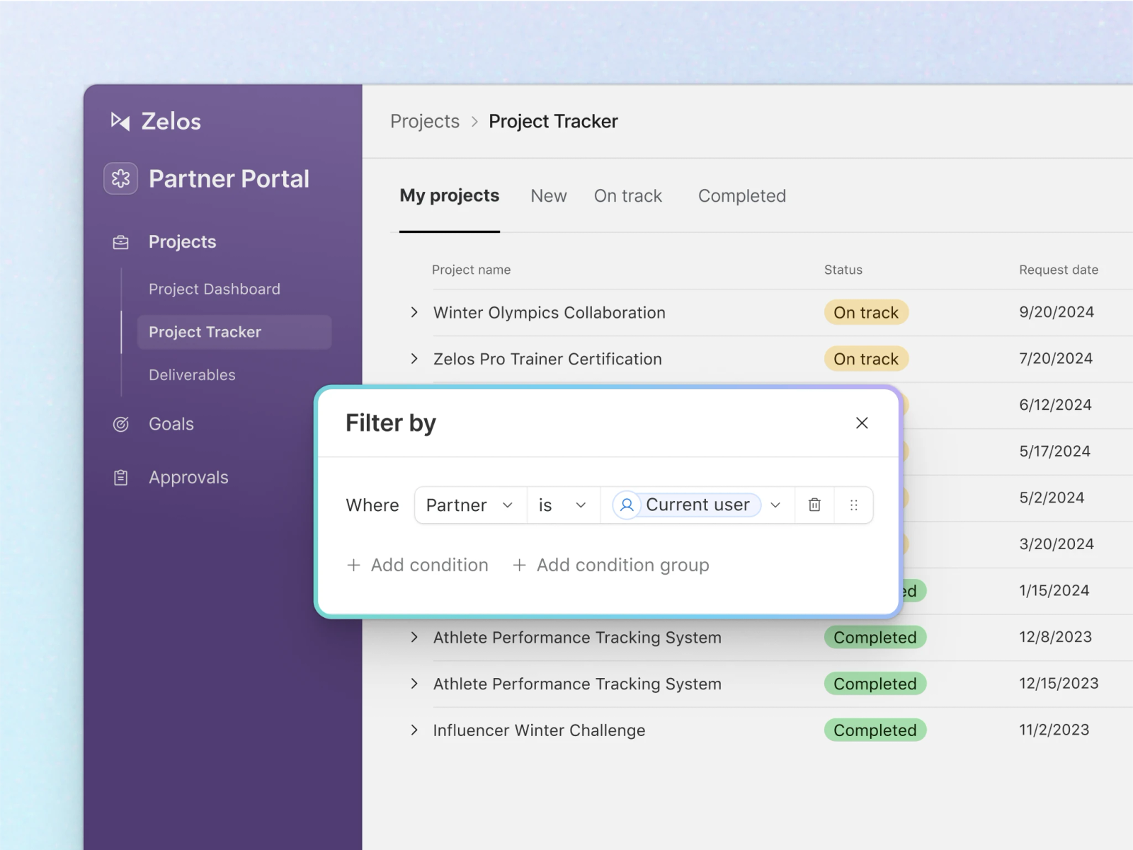Expand Athlete Performance Tracking System dated 12/8/2023
This screenshot has height=850, width=1133.
pyautogui.click(x=414, y=637)
